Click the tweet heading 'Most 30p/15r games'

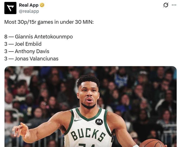pyautogui.click(x=49, y=22)
